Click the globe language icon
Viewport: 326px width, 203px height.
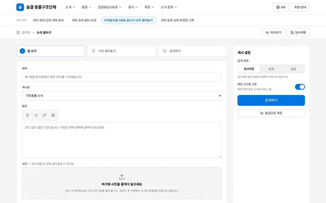(x=278, y=7)
